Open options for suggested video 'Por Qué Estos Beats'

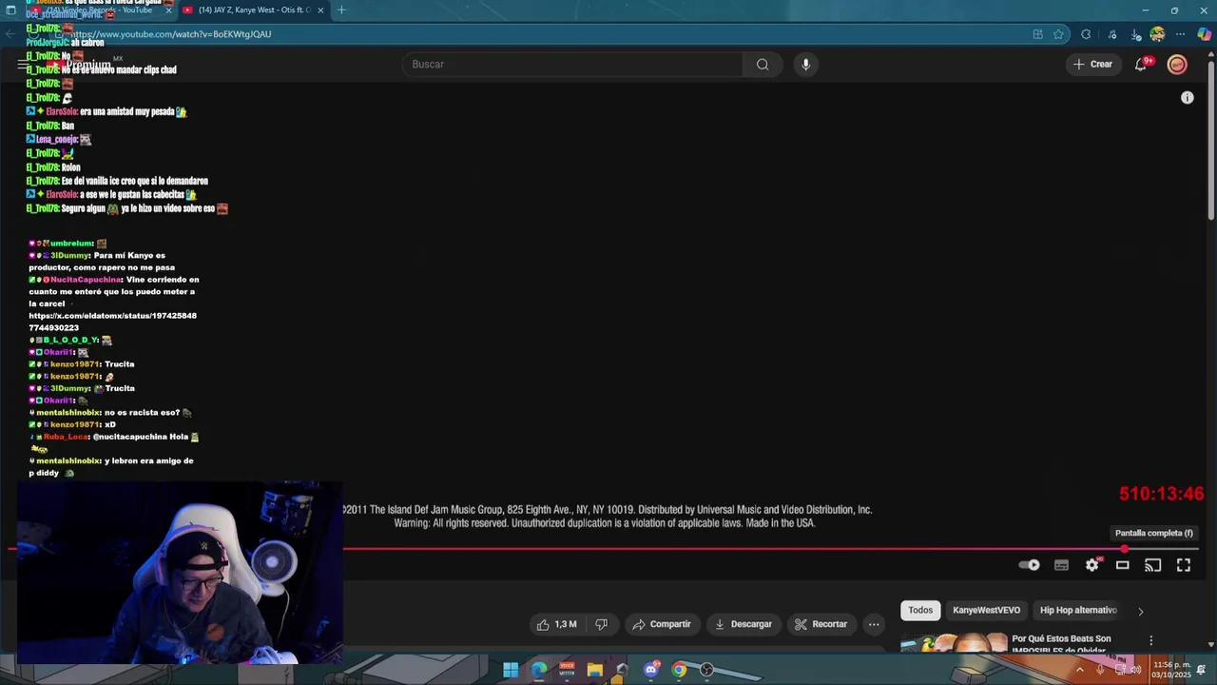[1150, 640]
